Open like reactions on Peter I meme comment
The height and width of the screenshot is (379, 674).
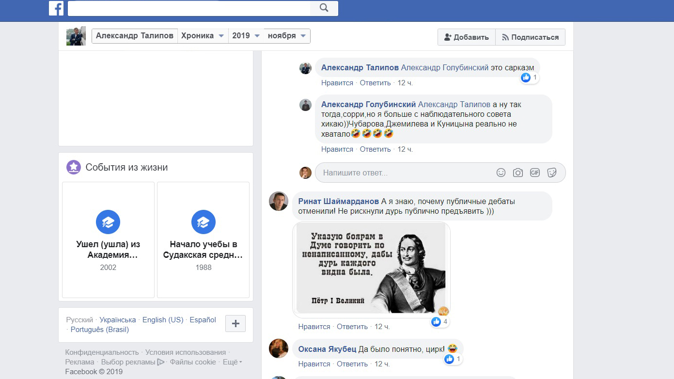[x=439, y=321]
